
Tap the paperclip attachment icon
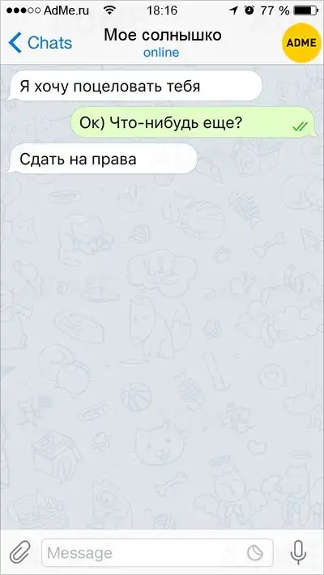tap(19, 552)
